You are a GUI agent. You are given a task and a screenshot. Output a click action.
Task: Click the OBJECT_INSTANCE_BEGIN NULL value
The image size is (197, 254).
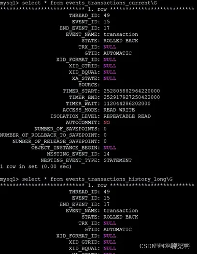pos(110,148)
